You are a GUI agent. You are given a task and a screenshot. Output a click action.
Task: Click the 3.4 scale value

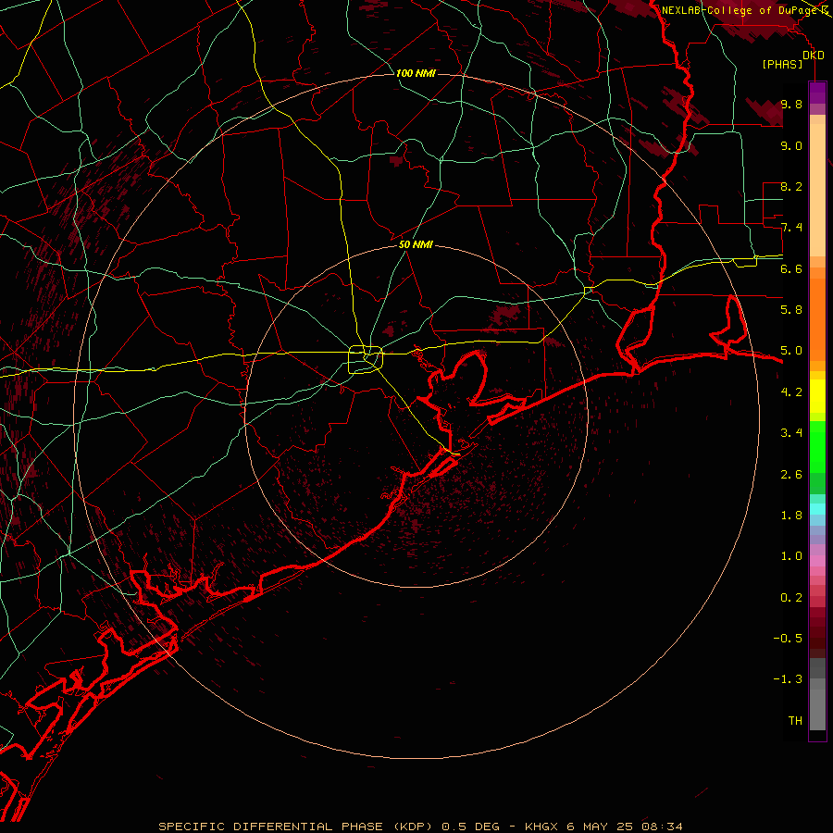tap(791, 433)
